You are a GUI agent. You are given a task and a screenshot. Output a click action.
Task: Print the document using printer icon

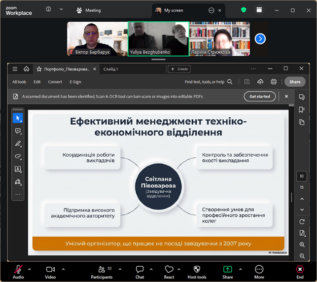274,82
